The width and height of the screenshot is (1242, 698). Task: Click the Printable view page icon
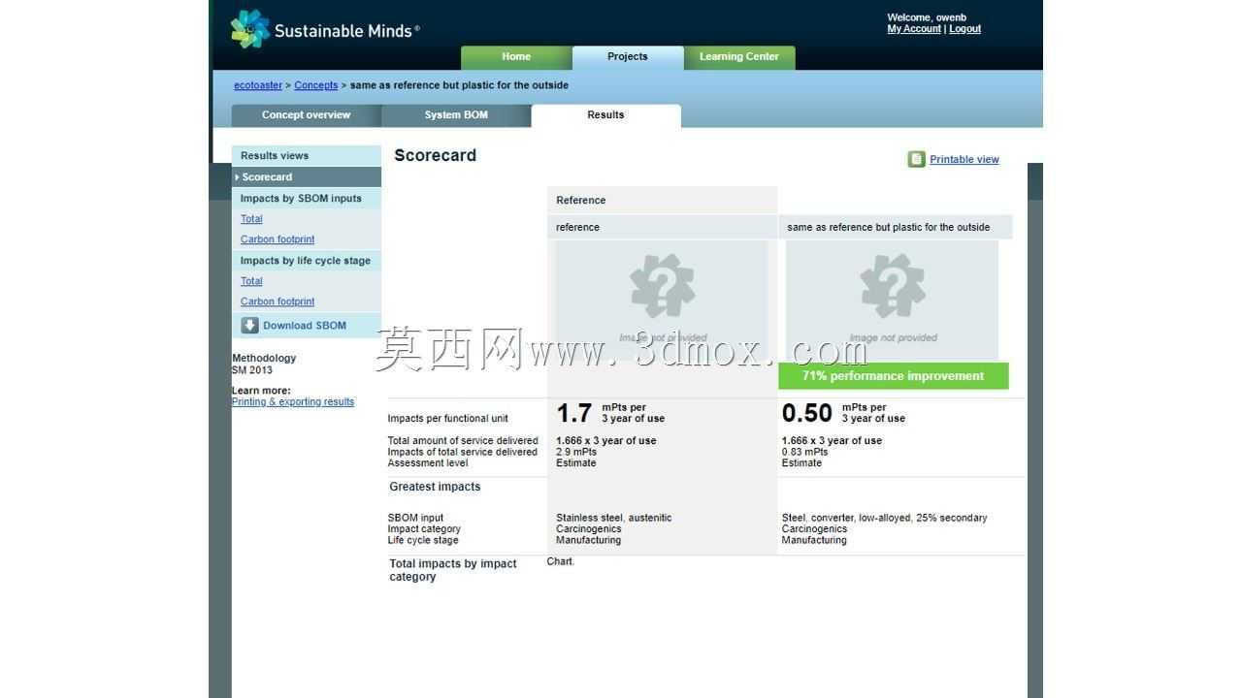coord(916,159)
